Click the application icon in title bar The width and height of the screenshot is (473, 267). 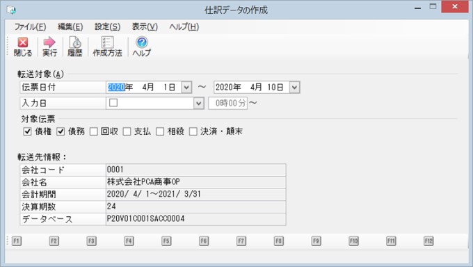coord(11,10)
